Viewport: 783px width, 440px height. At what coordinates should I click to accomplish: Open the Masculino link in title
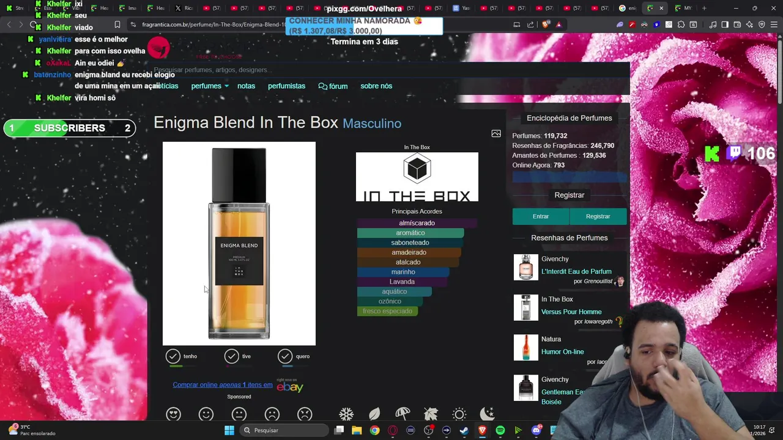[x=372, y=123]
